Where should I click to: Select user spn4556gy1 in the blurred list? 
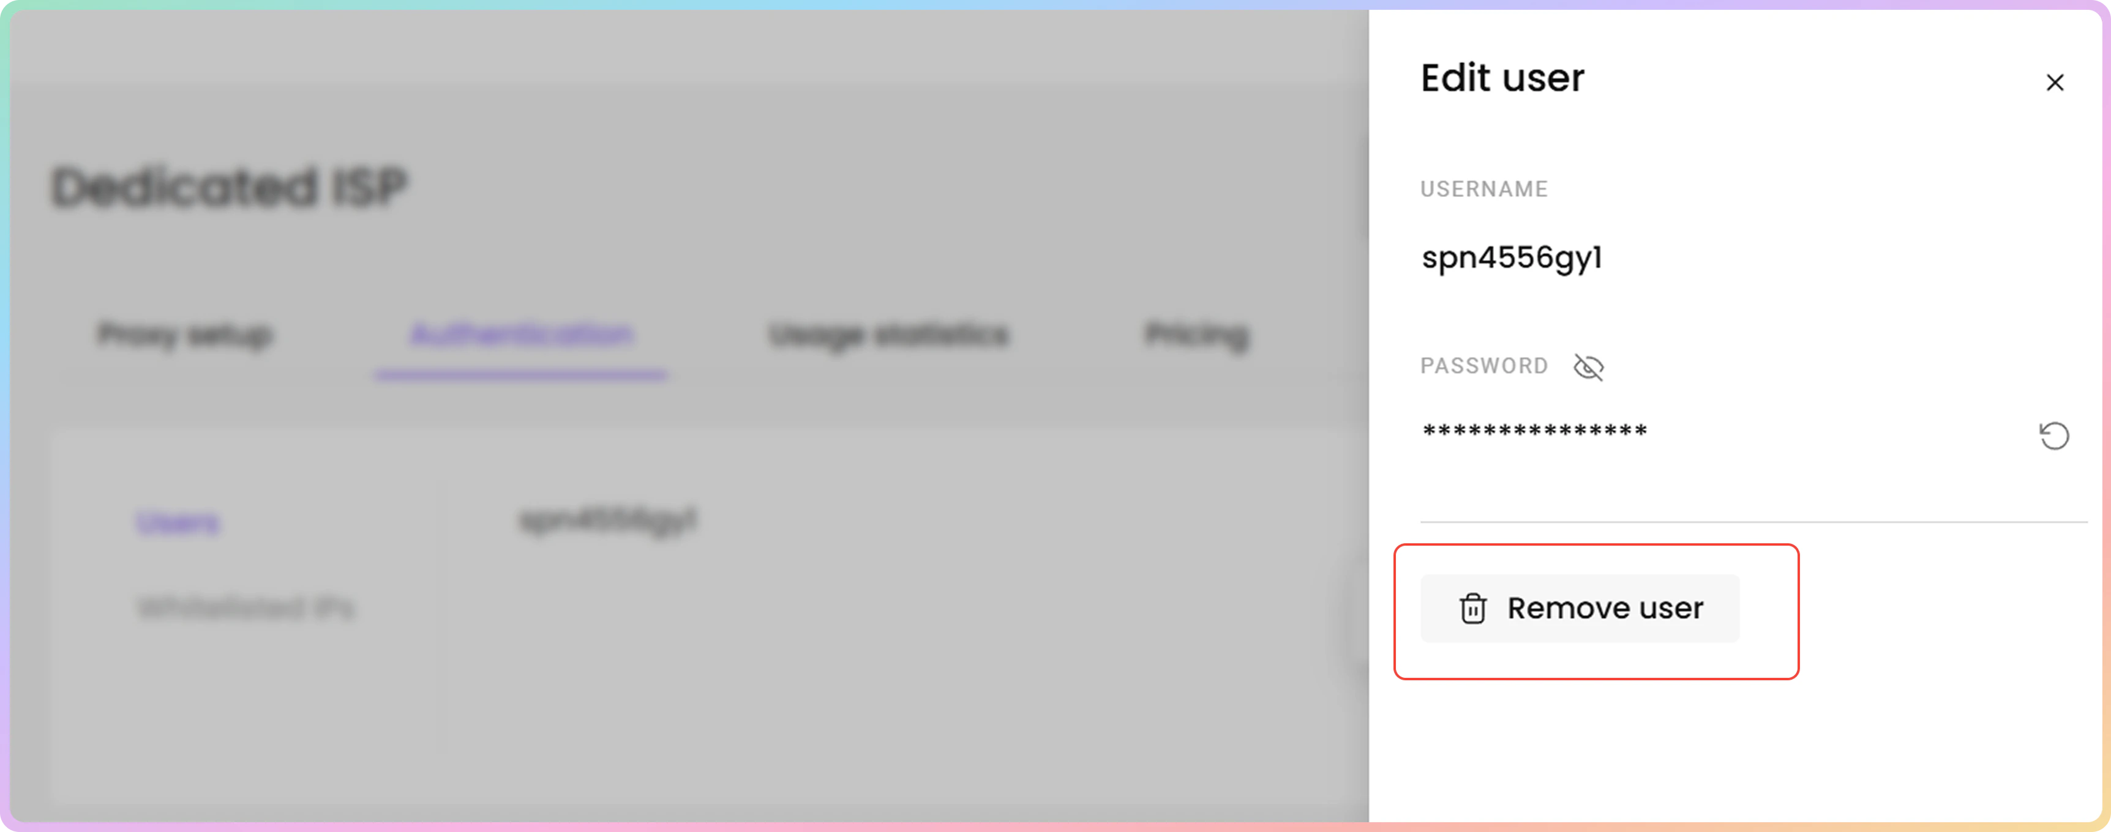(x=608, y=521)
